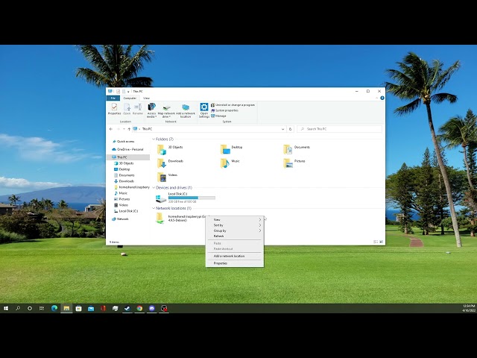Click the address bar Refresh button
Image resolution: width=477 pixels, height=358 pixels.
click(x=290, y=129)
